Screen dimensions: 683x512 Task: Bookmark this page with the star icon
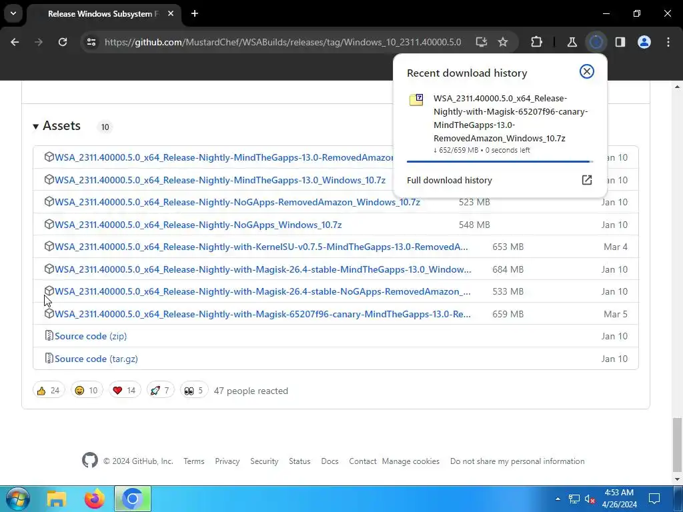point(503,42)
